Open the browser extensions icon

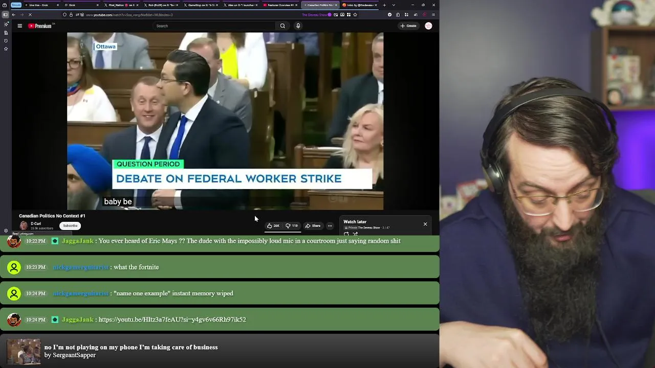tap(398, 15)
